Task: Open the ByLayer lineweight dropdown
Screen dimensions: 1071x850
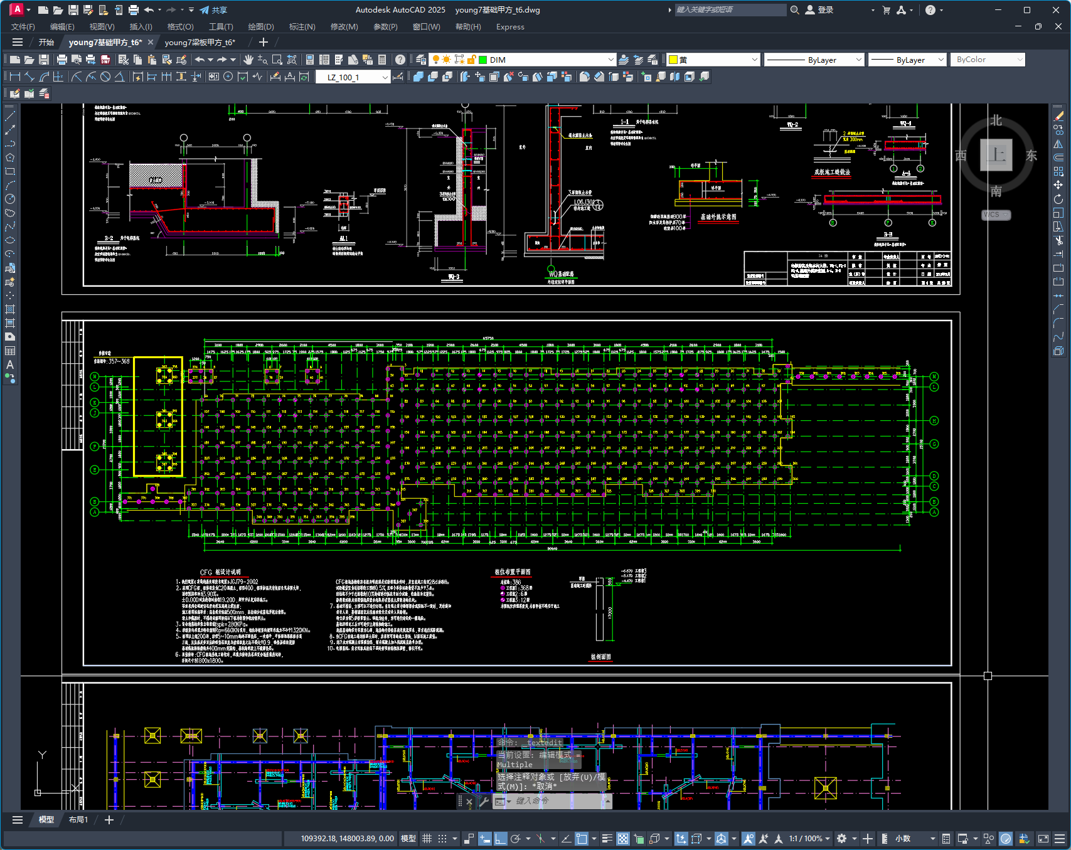Action: coord(940,60)
